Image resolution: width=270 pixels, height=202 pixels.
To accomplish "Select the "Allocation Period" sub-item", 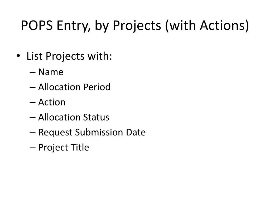I will tap(74, 87).
